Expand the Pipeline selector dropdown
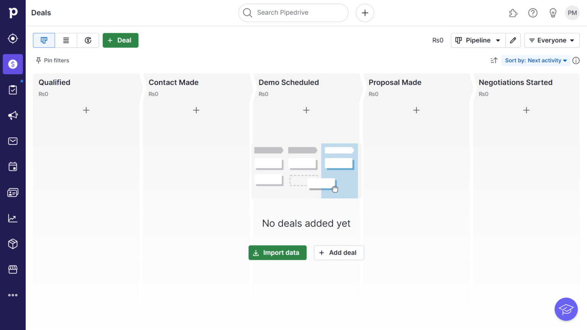This screenshot has width=587, height=330. [478, 40]
